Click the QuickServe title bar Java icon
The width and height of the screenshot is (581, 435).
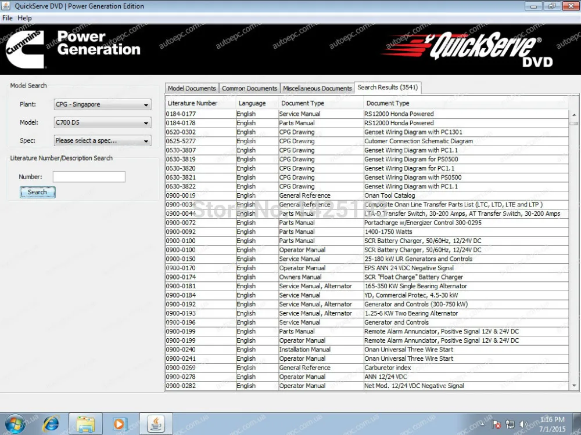click(6, 6)
